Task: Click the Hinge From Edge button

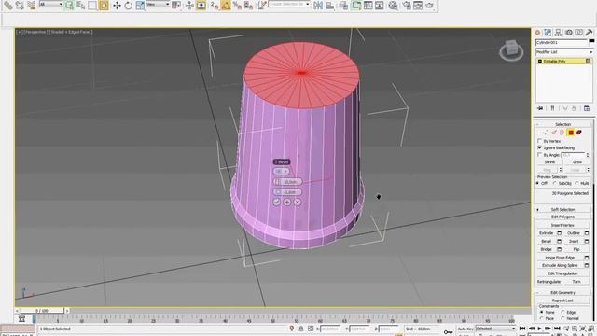Action: (560, 258)
